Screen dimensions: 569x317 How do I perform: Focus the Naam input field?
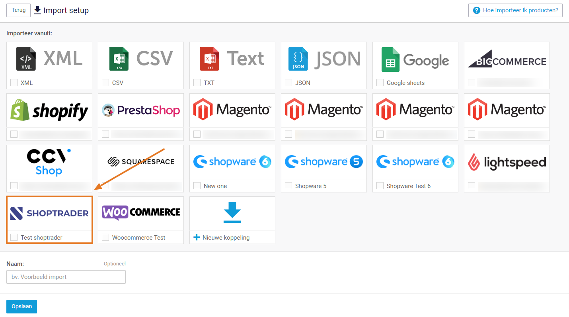(x=66, y=277)
